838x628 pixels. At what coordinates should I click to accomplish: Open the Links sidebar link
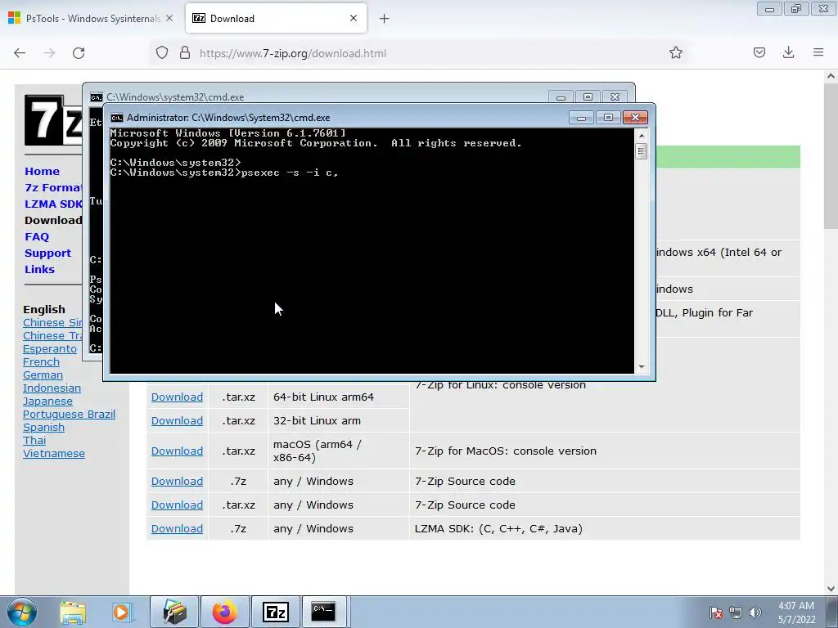click(x=39, y=269)
